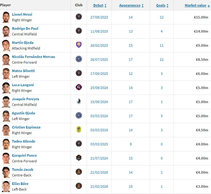This screenshot has height=194, width=211.
Task: Click Nashville SC crest in Cristian Espinoza row
Action: 79,129
